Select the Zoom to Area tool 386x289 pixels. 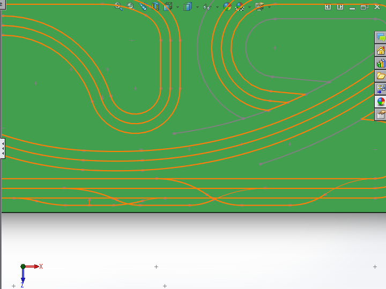[x=130, y=6]
